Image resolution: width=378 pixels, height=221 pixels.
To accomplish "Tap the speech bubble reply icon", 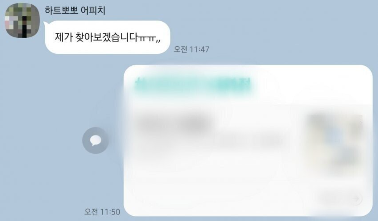I will 95,140.
